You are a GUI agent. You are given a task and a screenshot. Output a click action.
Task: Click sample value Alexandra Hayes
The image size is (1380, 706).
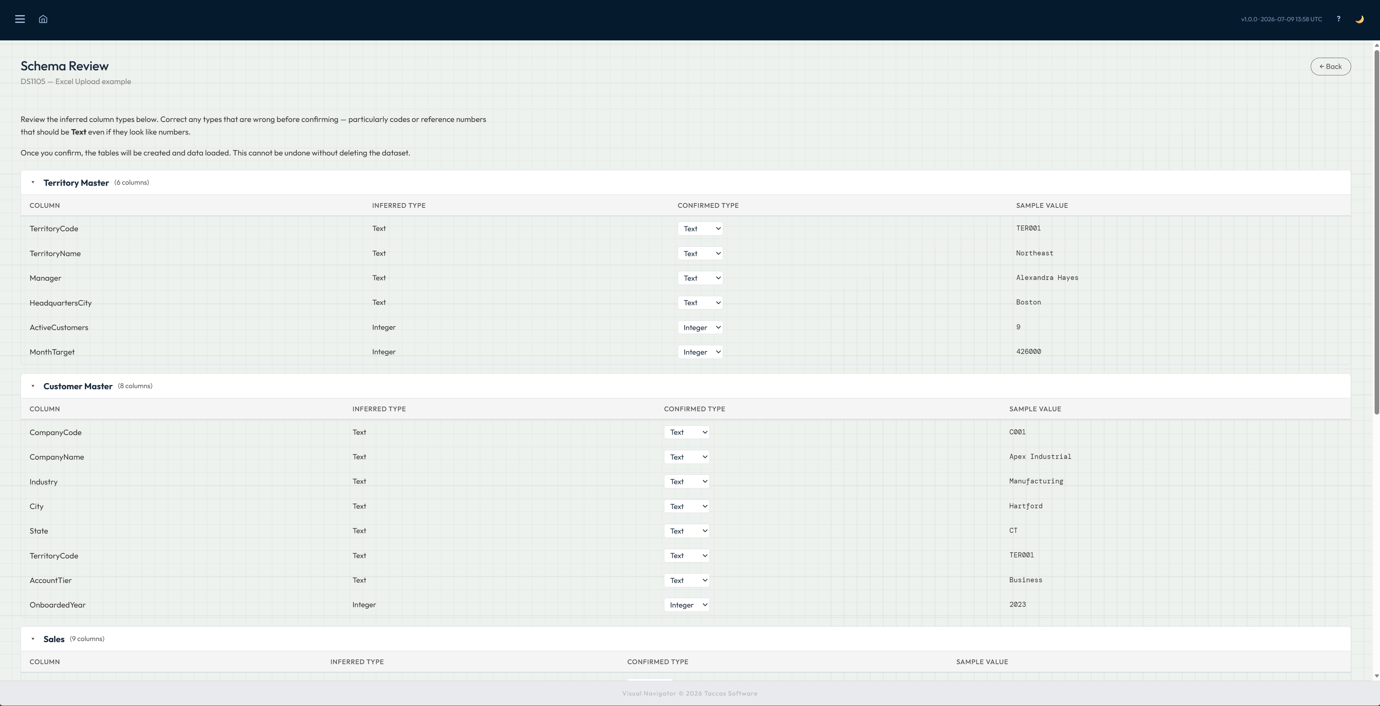coord(1047,277)
